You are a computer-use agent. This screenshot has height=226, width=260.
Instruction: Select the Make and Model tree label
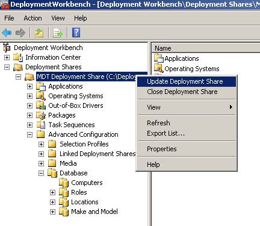click(x=94, y=212)
